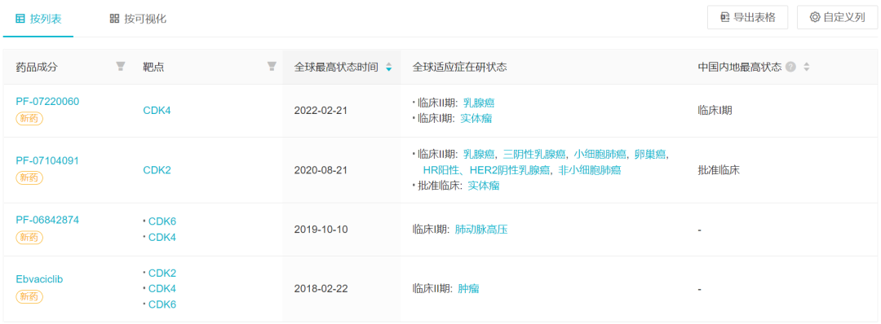Open the CDK6 target in Ebvaciclib row
Viewport: 881px width, 324px height.
[162, 304]
